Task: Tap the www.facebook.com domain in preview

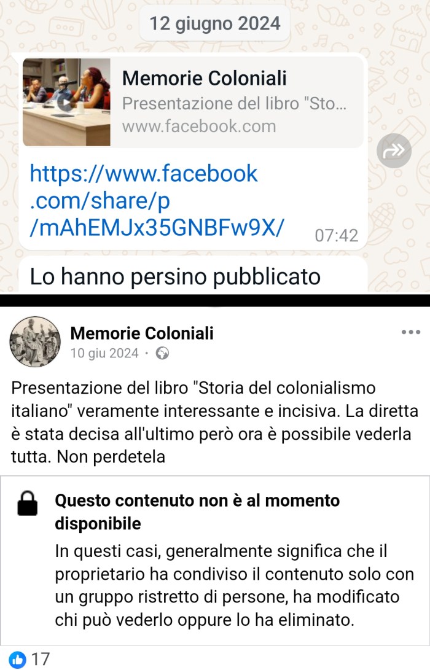Action: pyautogui.click(x=199, y=127)
